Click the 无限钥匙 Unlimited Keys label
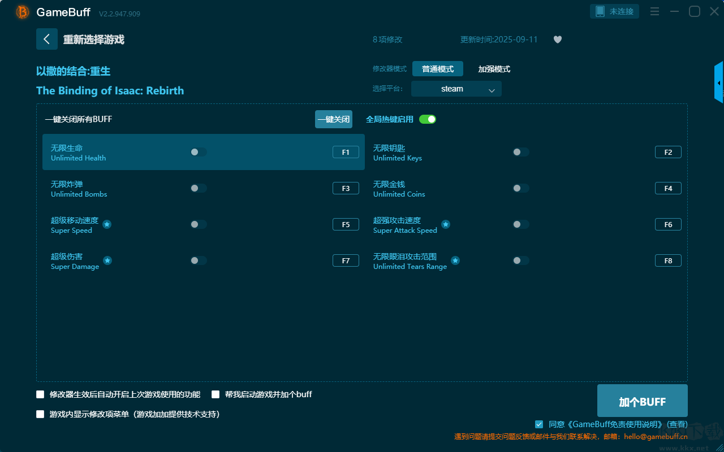This screenshot has width=724, height=452. point(398,153)
